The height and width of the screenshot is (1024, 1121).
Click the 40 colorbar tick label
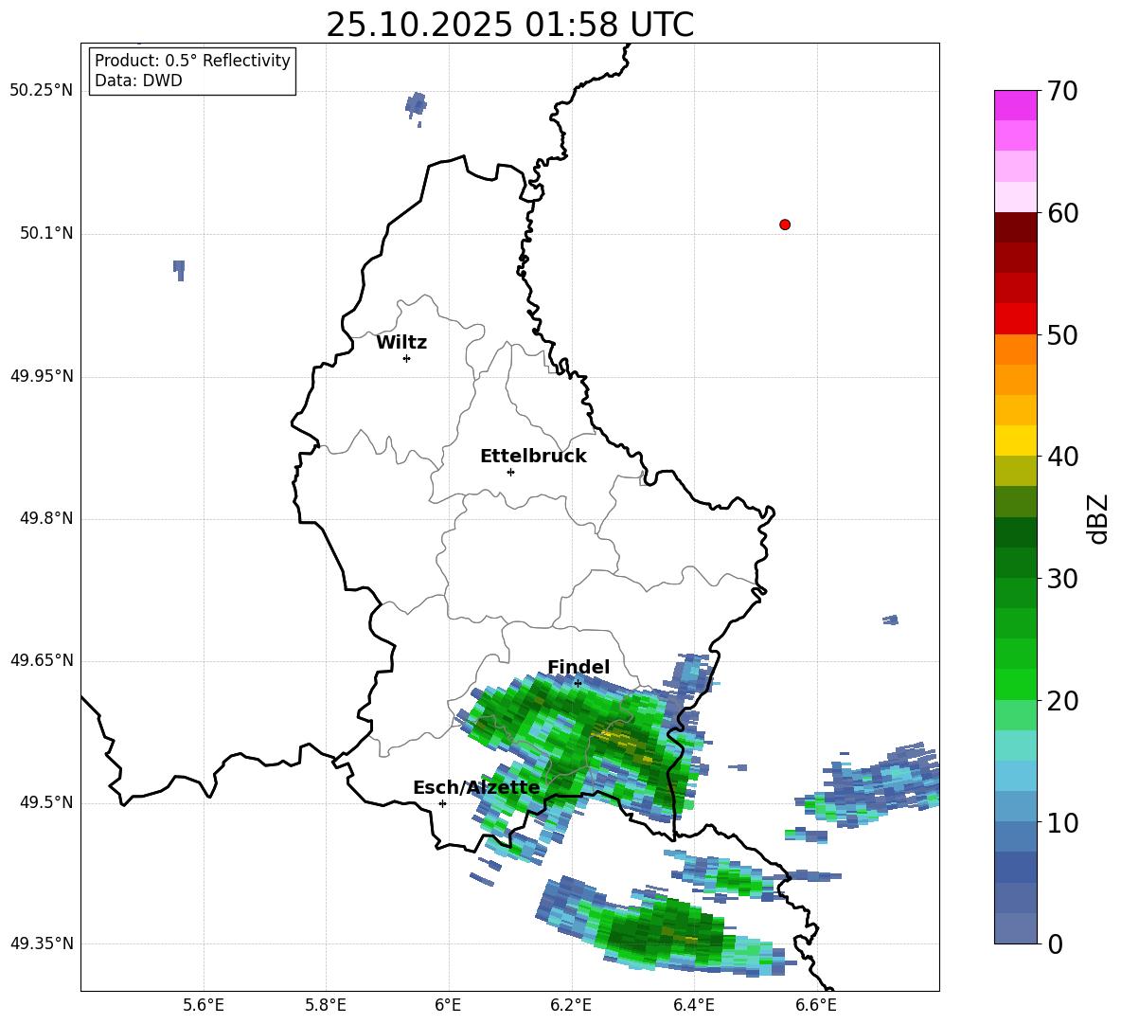tap(1062, 457)
